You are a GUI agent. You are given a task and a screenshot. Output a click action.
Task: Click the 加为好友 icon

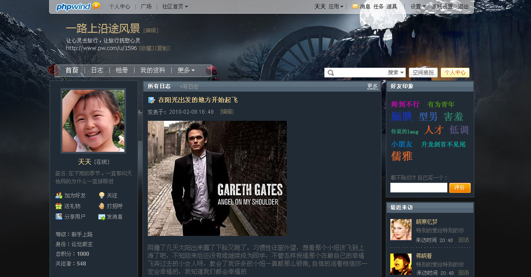tap(59, 195)
